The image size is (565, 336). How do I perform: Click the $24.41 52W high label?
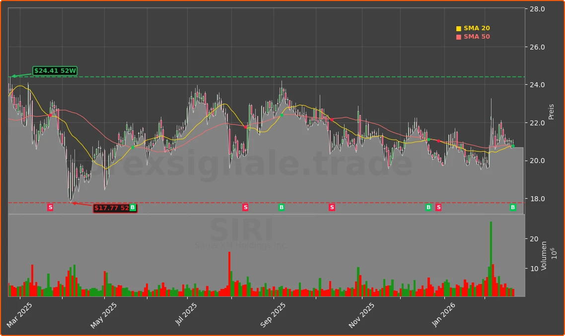click(55, 71)
